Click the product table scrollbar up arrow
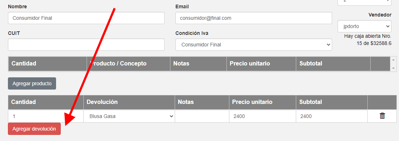The image size is (399, 141). 393,60
